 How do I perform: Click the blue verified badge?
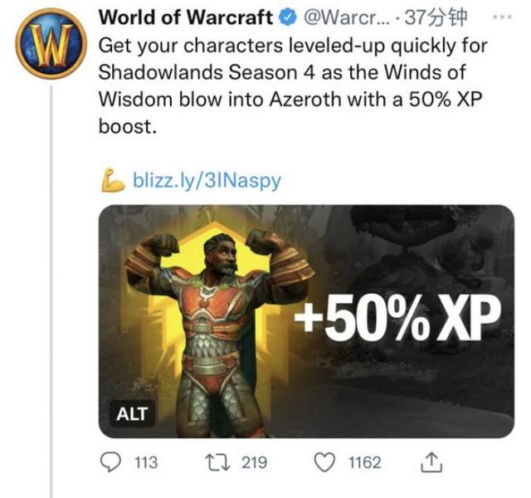click(288, 17)
